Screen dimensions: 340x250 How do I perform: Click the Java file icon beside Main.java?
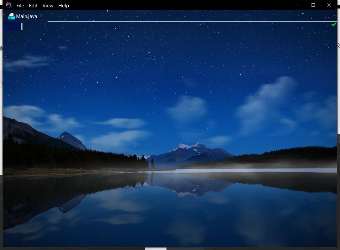[x=11, y=16]
